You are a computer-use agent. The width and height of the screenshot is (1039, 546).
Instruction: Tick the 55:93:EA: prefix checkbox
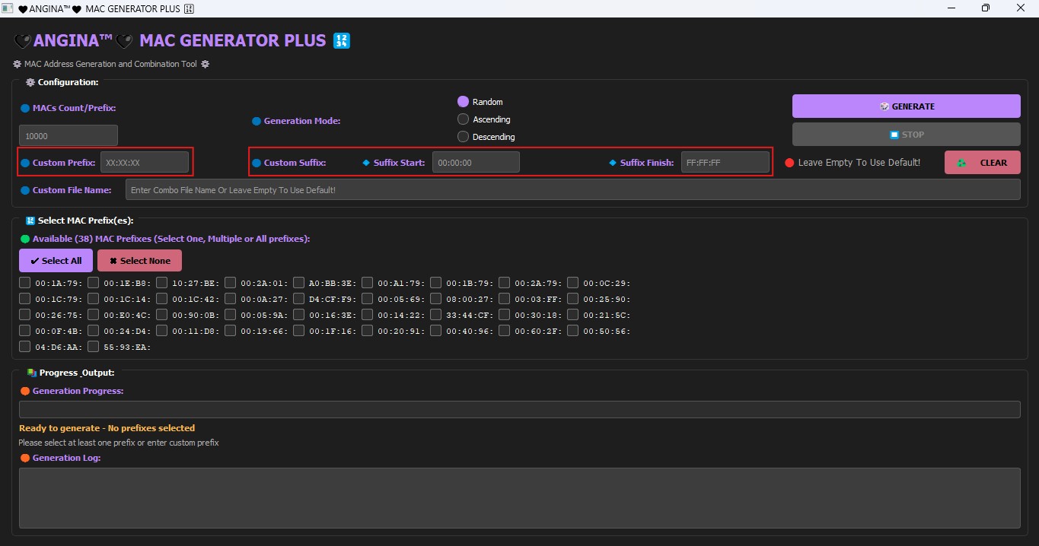coord(94,347)
